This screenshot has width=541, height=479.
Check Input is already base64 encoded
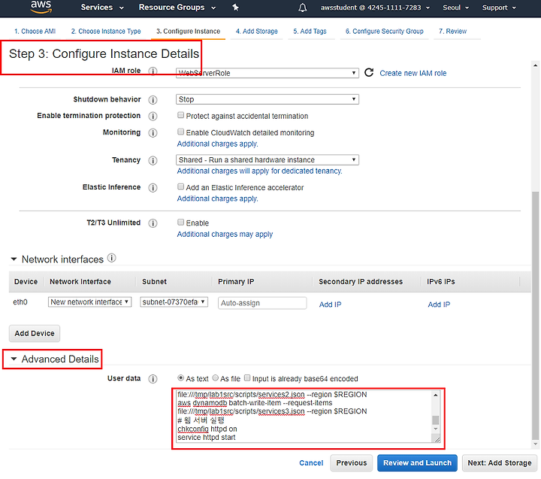247,377
